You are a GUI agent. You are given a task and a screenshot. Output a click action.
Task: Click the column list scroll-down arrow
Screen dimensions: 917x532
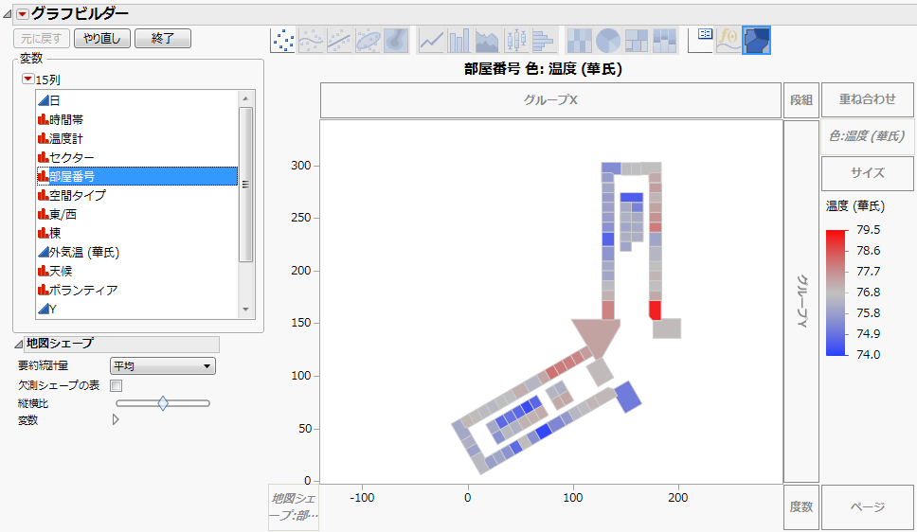(x=245, y=310)
